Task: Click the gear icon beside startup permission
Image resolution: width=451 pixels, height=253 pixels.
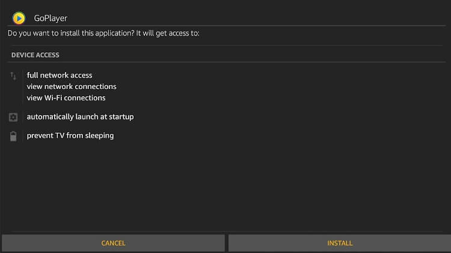Action: coord(13,117)
